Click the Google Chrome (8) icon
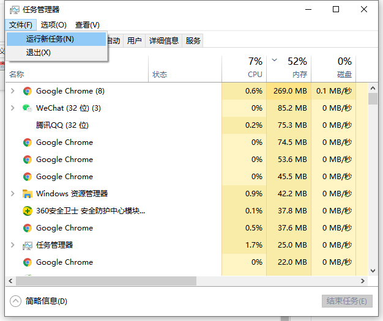 point(27,91)
